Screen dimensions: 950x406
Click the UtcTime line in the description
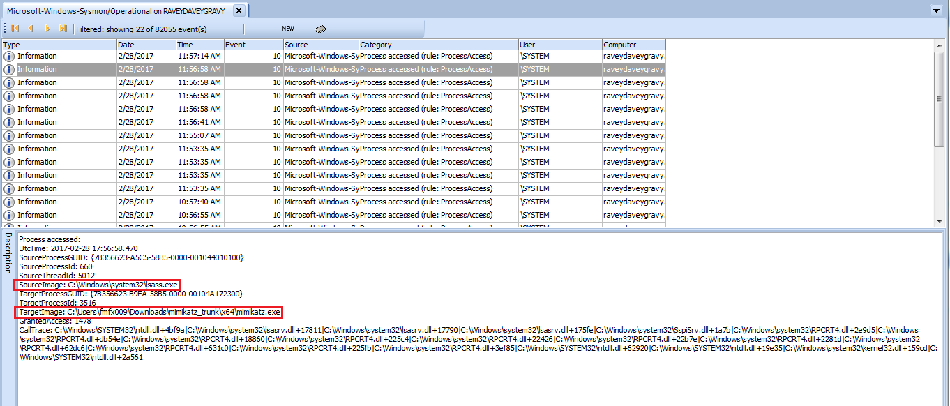[x=78, y=248]
